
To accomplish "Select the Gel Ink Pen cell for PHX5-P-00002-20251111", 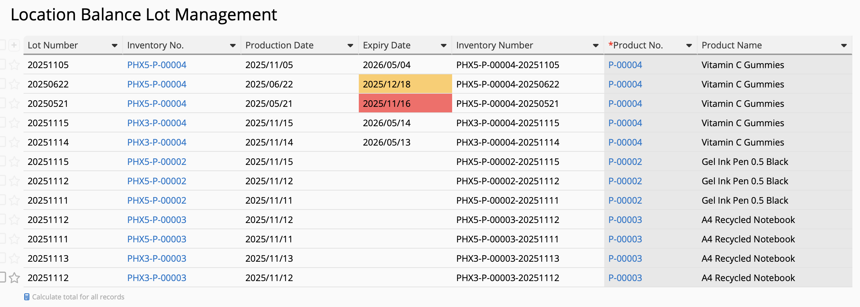I will click(x=745, y=201).
